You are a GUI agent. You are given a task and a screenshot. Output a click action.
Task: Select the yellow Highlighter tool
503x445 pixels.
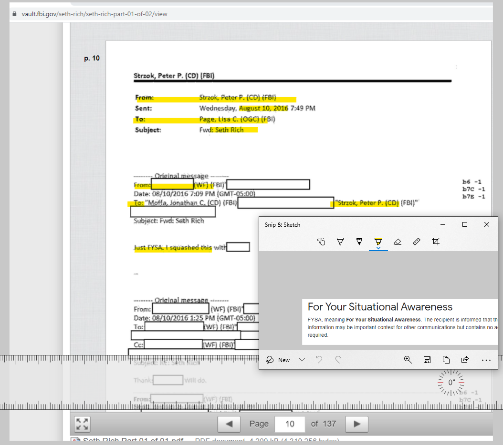(378, 242)
